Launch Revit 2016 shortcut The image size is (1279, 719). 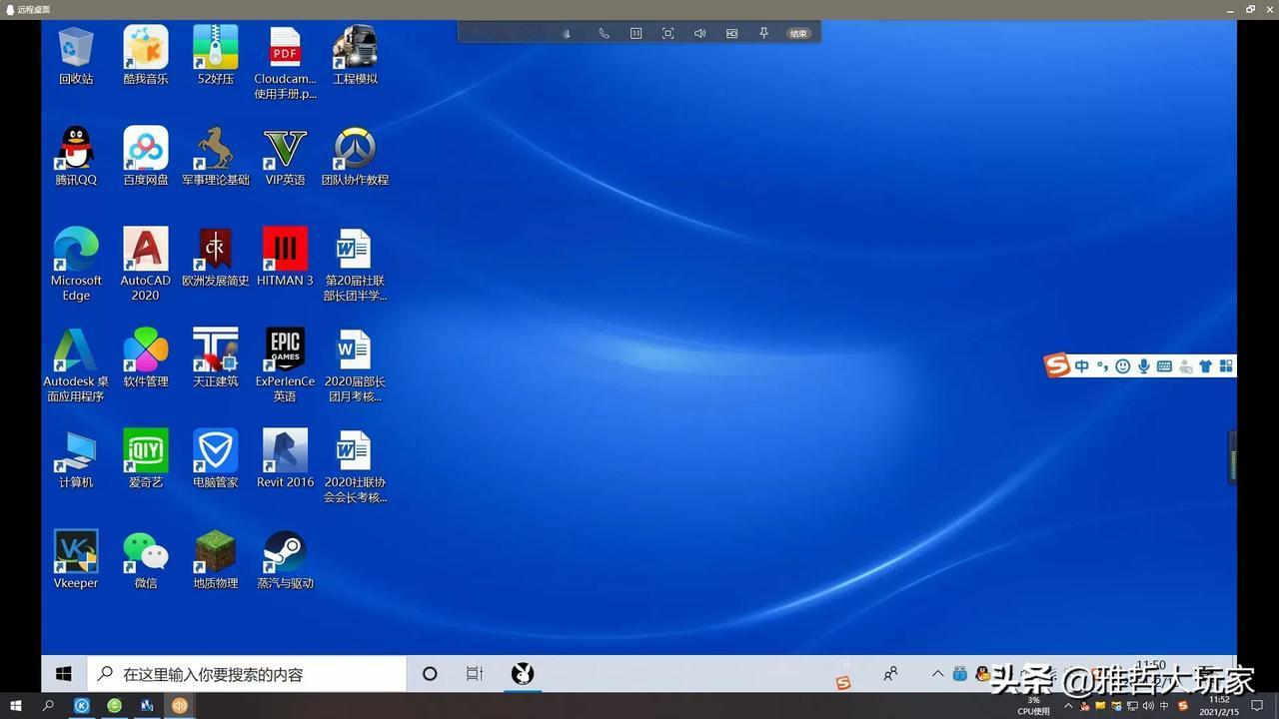285,459
